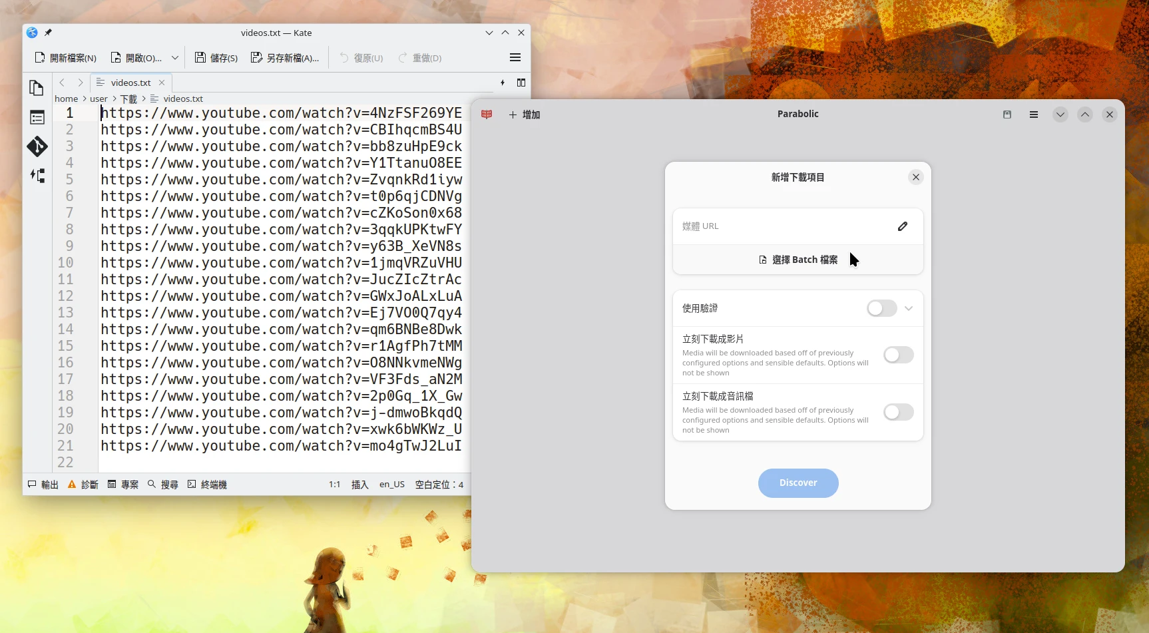This screenshot has height=633, width=1149.
Task: Click line 16 URL ending O8NNkvmeNWg
Action: tap(282, 363)
